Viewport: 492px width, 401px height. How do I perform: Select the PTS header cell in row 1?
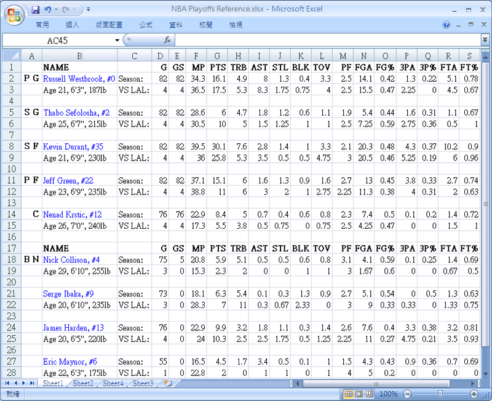pos(218,67)
